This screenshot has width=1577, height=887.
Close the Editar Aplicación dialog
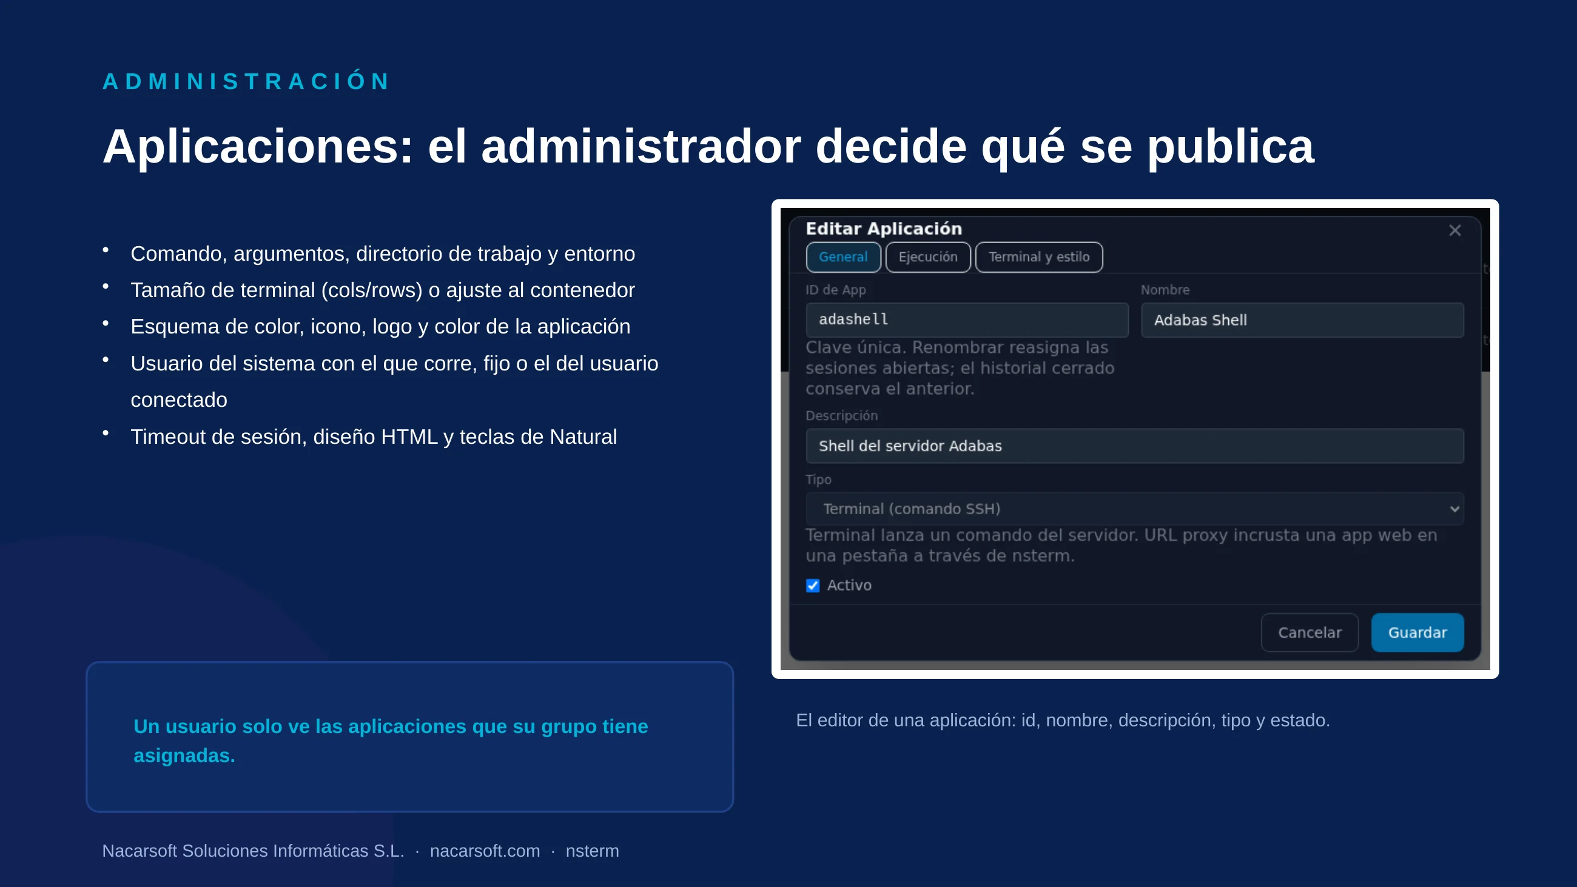[x=1454, y=230]
